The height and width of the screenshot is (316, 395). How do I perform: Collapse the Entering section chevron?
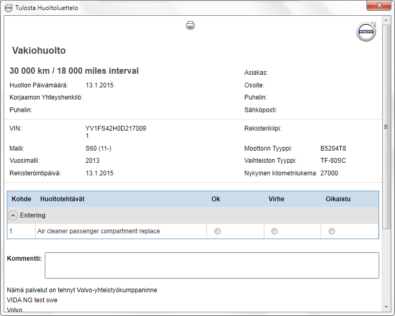point(13,215)
